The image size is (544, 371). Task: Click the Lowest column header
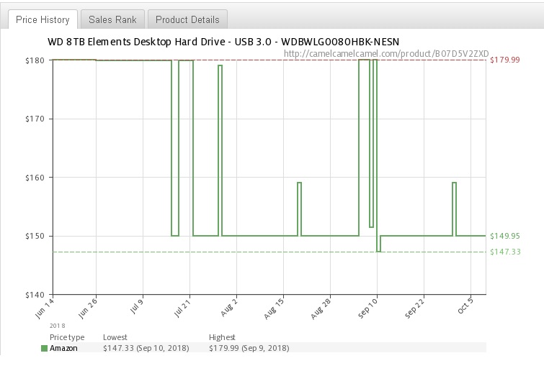[115, 337]
